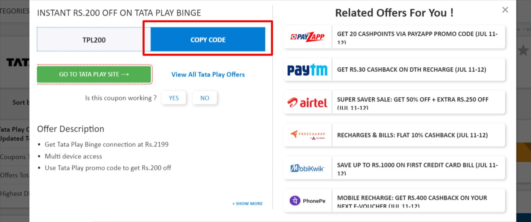Click the Freecharge logo icon

307,135
